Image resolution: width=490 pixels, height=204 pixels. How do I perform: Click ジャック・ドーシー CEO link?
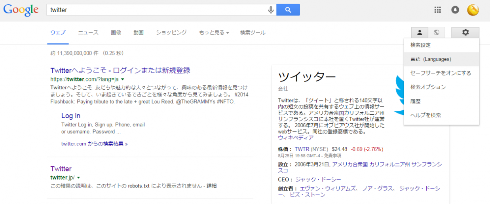pyautogui.click(x=318, y=179)
